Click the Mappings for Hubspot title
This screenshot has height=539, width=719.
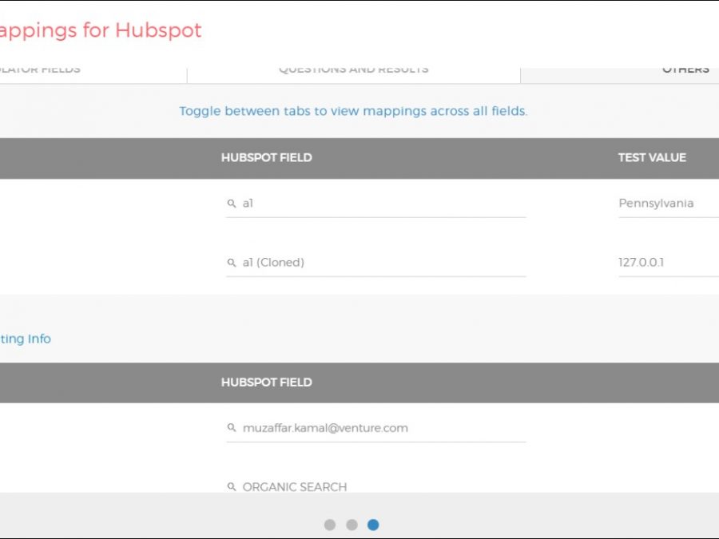100,30
